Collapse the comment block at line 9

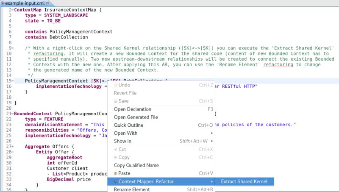coord(13,48)
